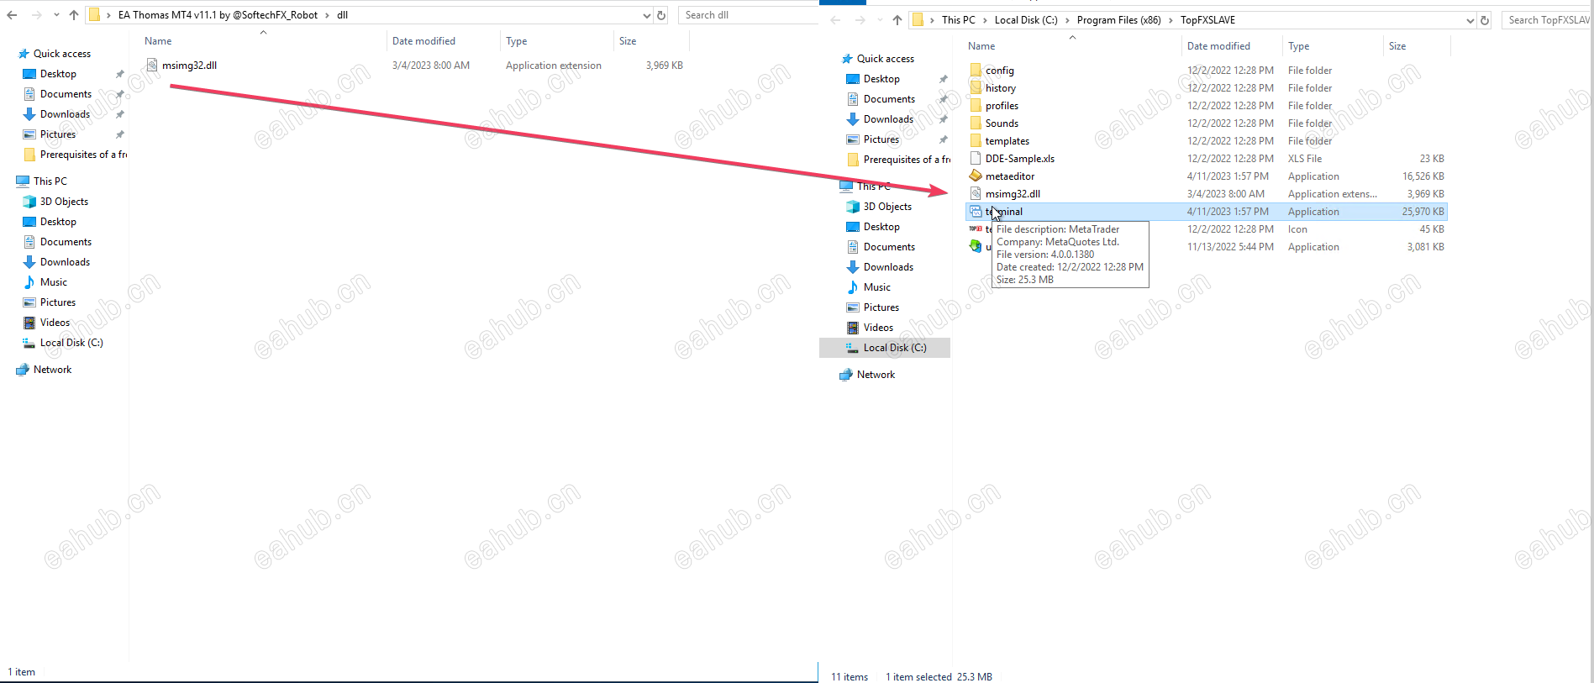Select Quick access in the TopFXSLAVE window sidebar
The image size is (1594, 683).
pos(885,59)
